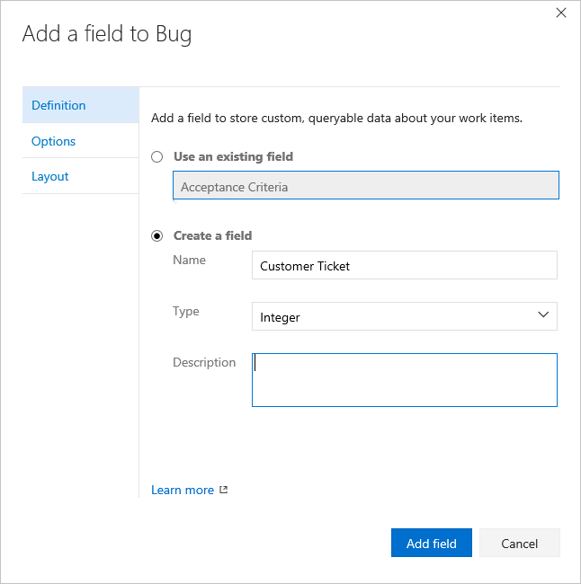Click the 'Create a field' label

213,235
